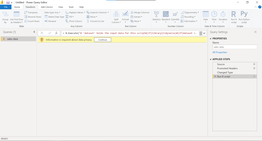The image size is (262, 141).
Task: Collapse the APPLIED STEPS section
Action: (x=211, y=59)
